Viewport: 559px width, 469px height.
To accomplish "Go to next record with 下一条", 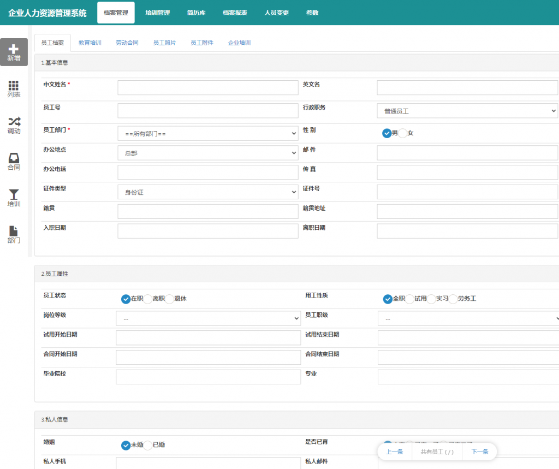I will tap(480, 452).
